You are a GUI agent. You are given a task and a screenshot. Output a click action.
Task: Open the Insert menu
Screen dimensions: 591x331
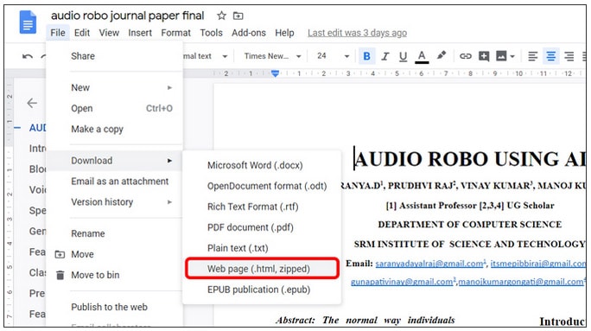(140, 33)
